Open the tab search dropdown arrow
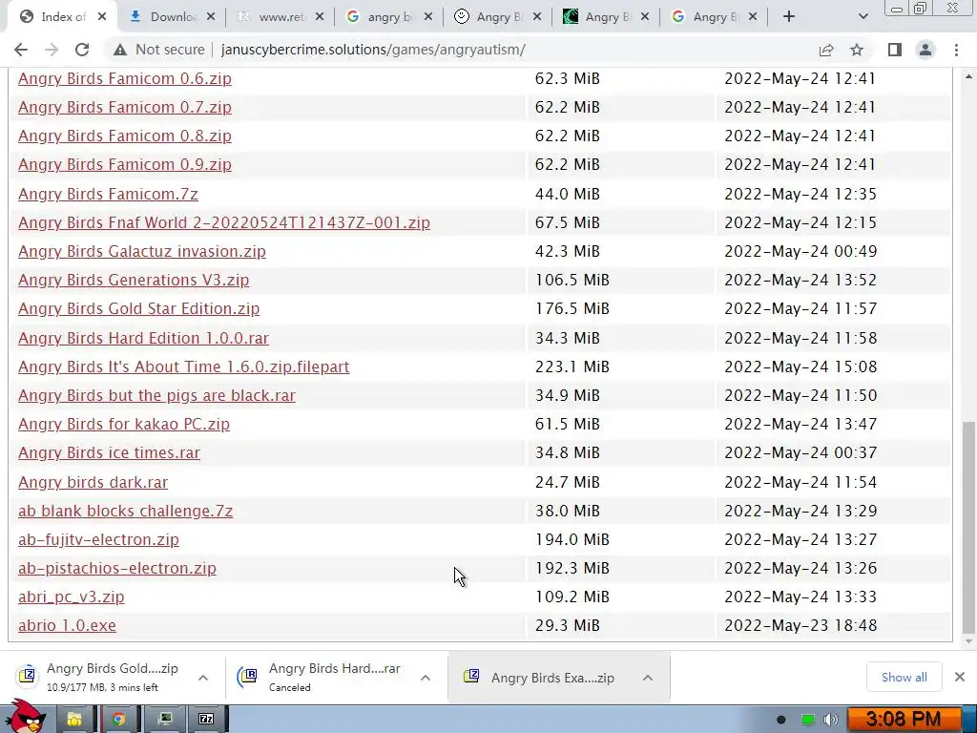Screen dimensions: 977x733 pyautogui.click(x=863, y=17)
